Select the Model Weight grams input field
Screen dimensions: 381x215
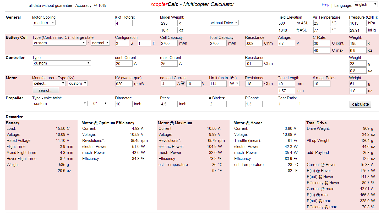coord(169,23)
